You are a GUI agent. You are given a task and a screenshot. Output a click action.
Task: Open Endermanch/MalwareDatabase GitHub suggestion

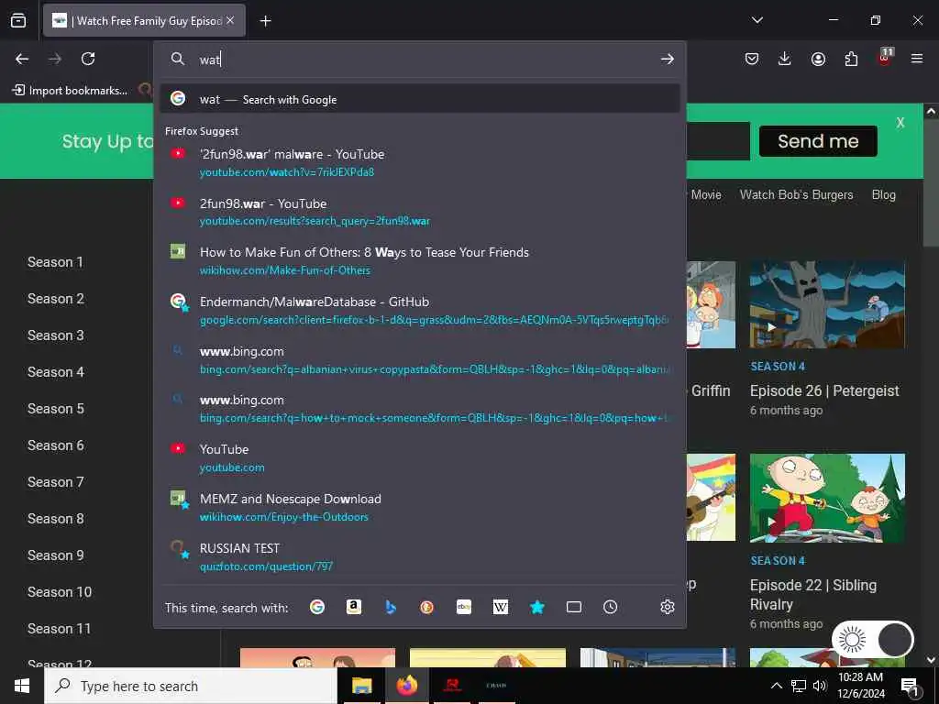tap(419, 310)
